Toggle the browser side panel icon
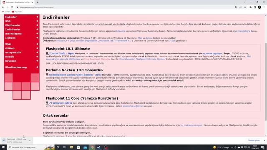The height and width of the screenshot is (150, 267). pos(255,7)
